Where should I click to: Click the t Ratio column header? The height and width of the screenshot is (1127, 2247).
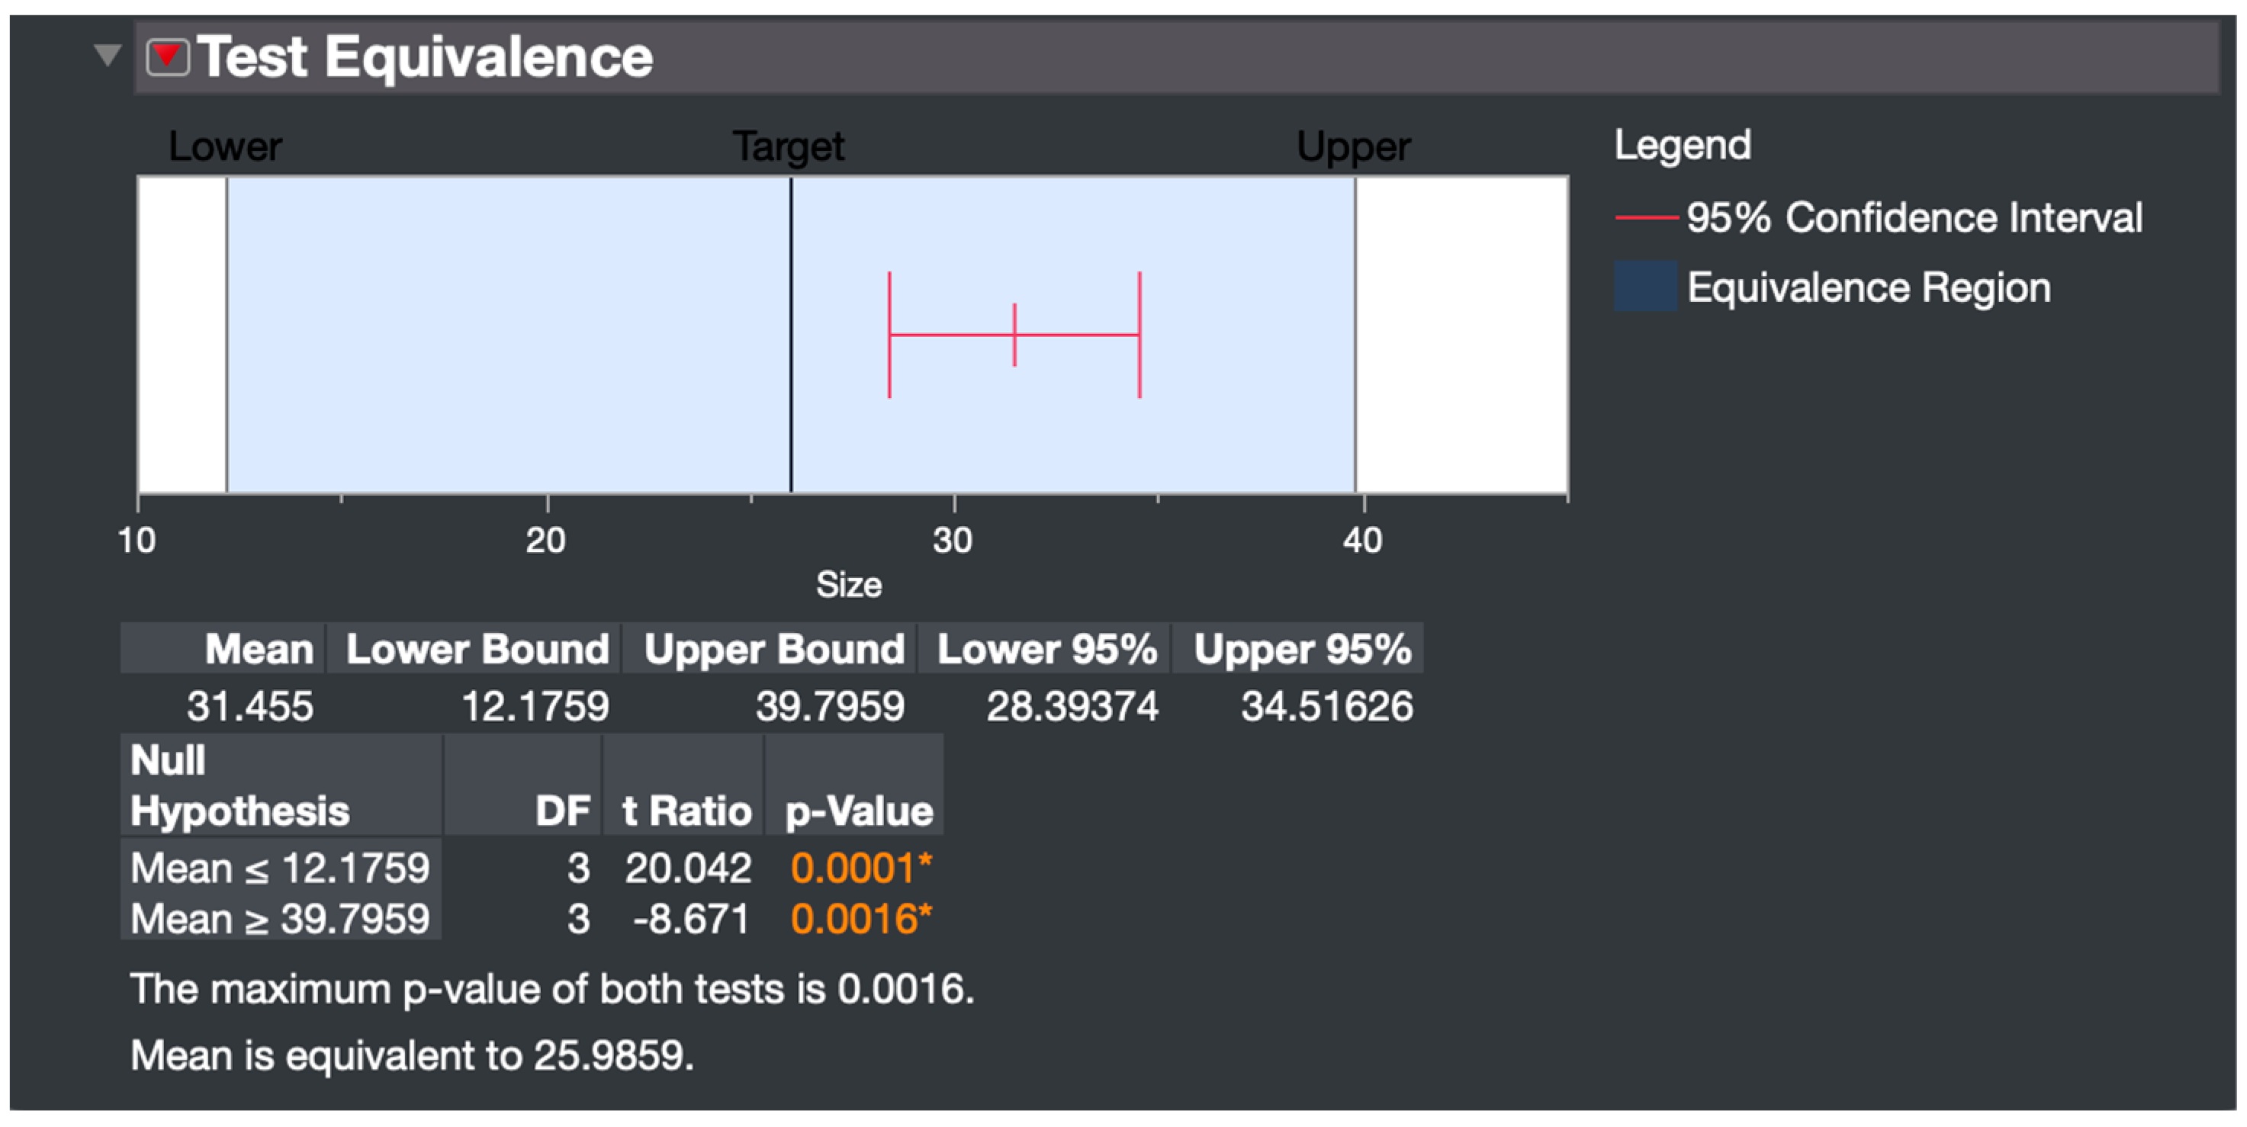686,811
